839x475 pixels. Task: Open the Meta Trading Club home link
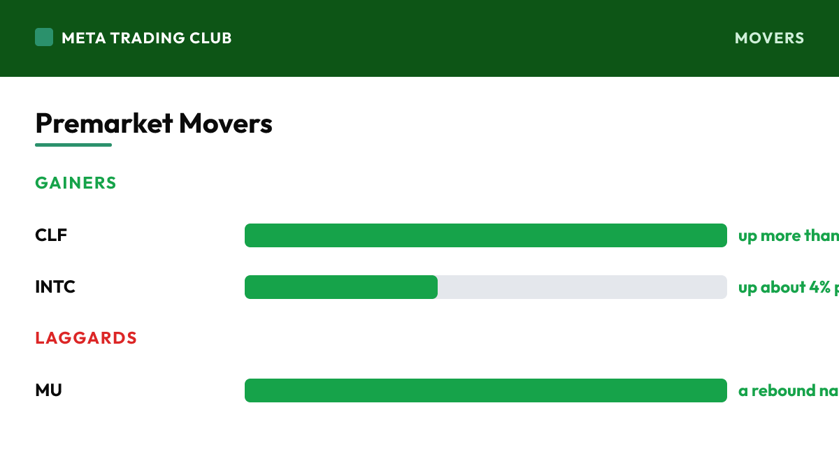click(x=134, y=38)
